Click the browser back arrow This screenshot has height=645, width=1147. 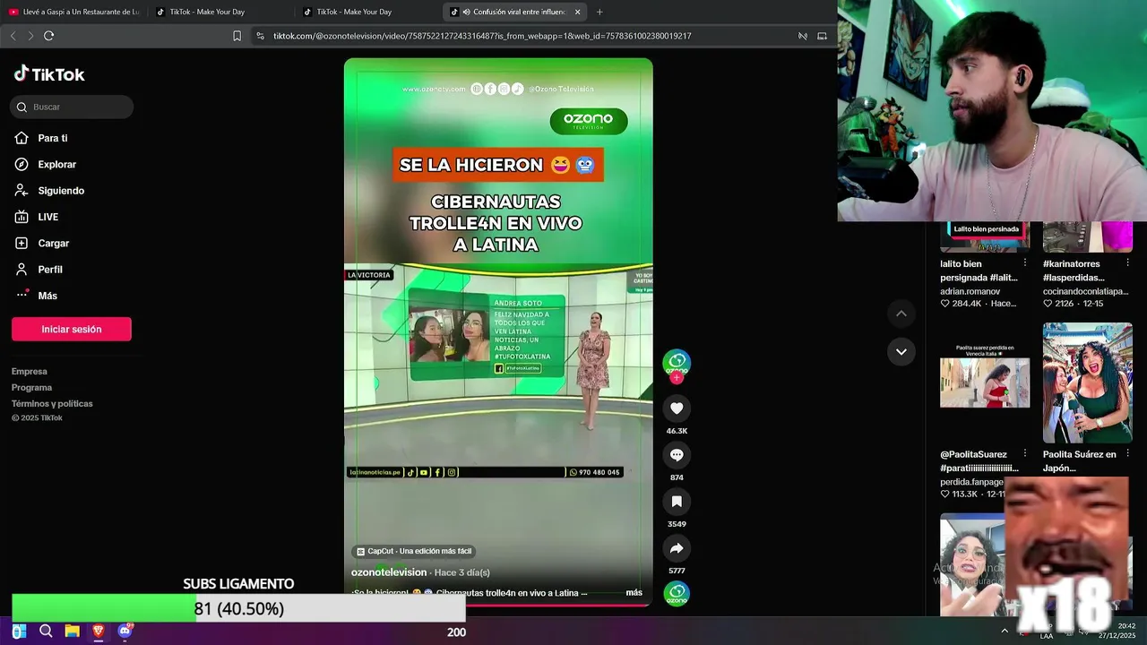pyautogui.click(x=13, y=36)
